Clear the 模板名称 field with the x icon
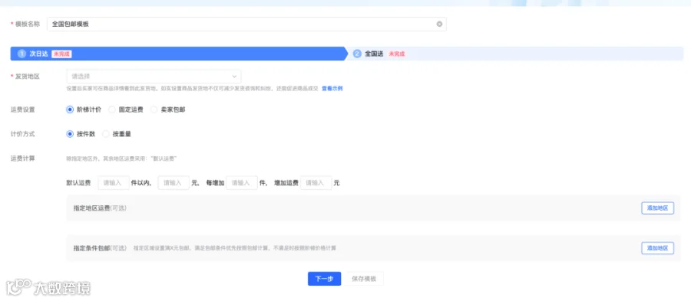691x301 pixels. 439,25
